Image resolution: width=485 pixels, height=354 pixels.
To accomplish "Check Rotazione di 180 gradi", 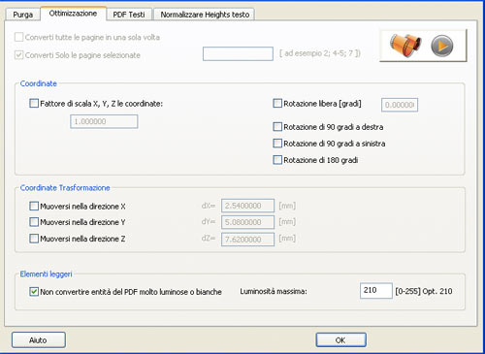I will (277, 160).
